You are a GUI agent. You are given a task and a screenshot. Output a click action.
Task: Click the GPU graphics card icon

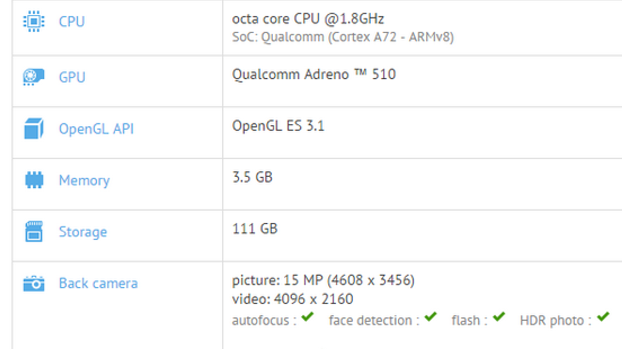34,76
